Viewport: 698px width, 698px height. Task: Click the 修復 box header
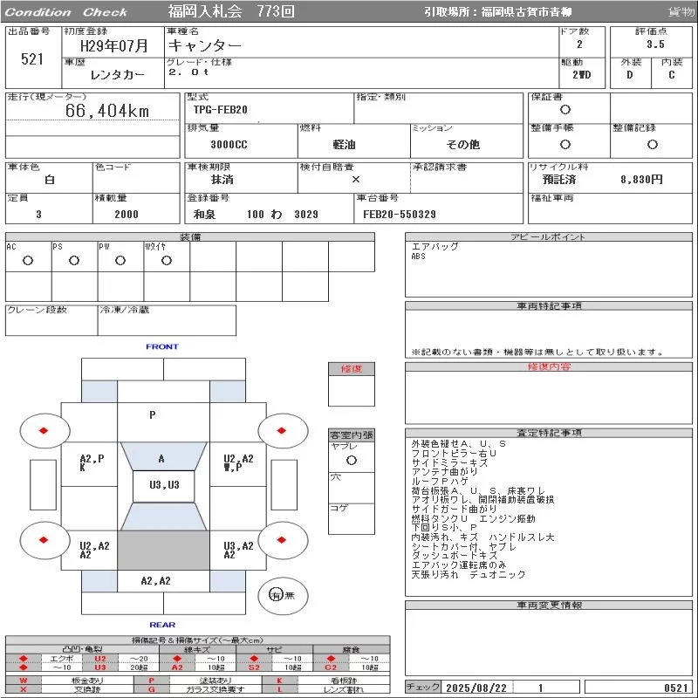pyautogui.click(x=352, y=369)
